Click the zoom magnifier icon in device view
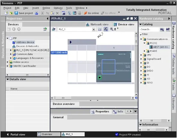Image resolution: width=177 pixels, height=138 pixels. [112, 29]
